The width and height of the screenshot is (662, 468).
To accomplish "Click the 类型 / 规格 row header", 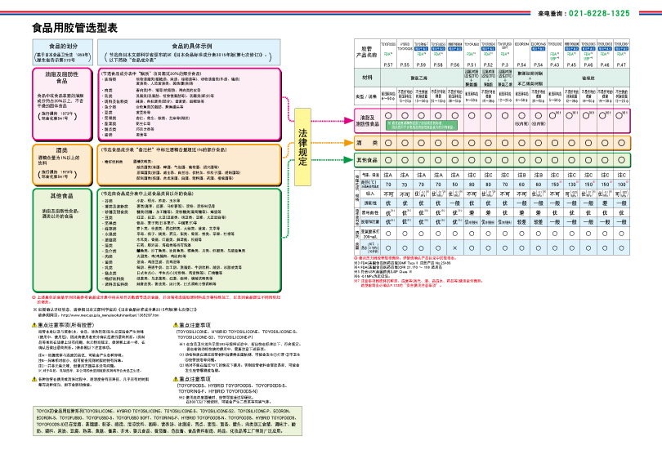I will tap(367, 96).
